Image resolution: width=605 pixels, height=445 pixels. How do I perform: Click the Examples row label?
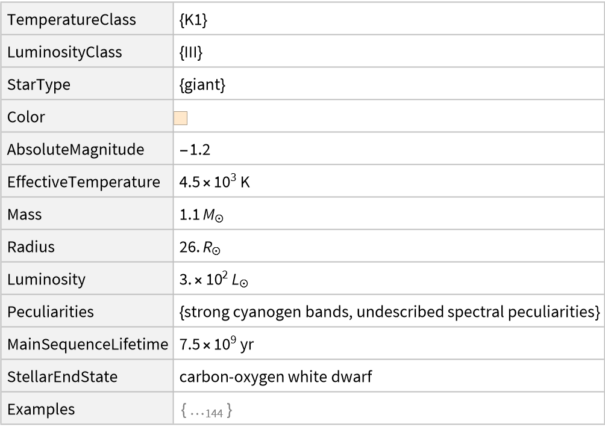pos(41,410)
